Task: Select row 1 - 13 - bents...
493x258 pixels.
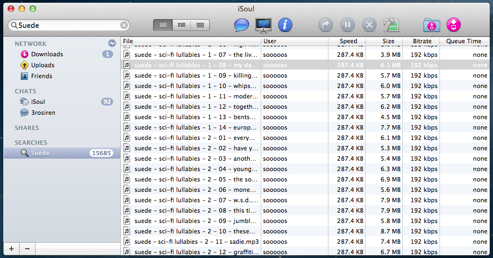Action: tap(304, 117)
